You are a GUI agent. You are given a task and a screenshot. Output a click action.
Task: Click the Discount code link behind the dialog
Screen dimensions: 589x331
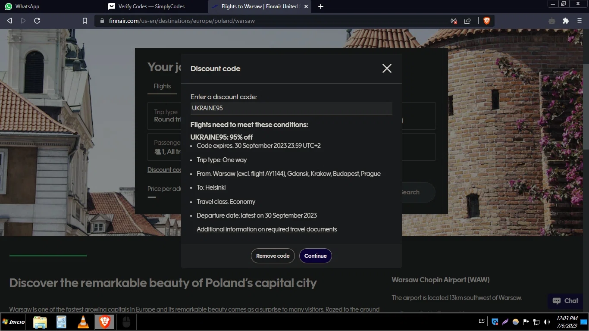pos(164,170)
